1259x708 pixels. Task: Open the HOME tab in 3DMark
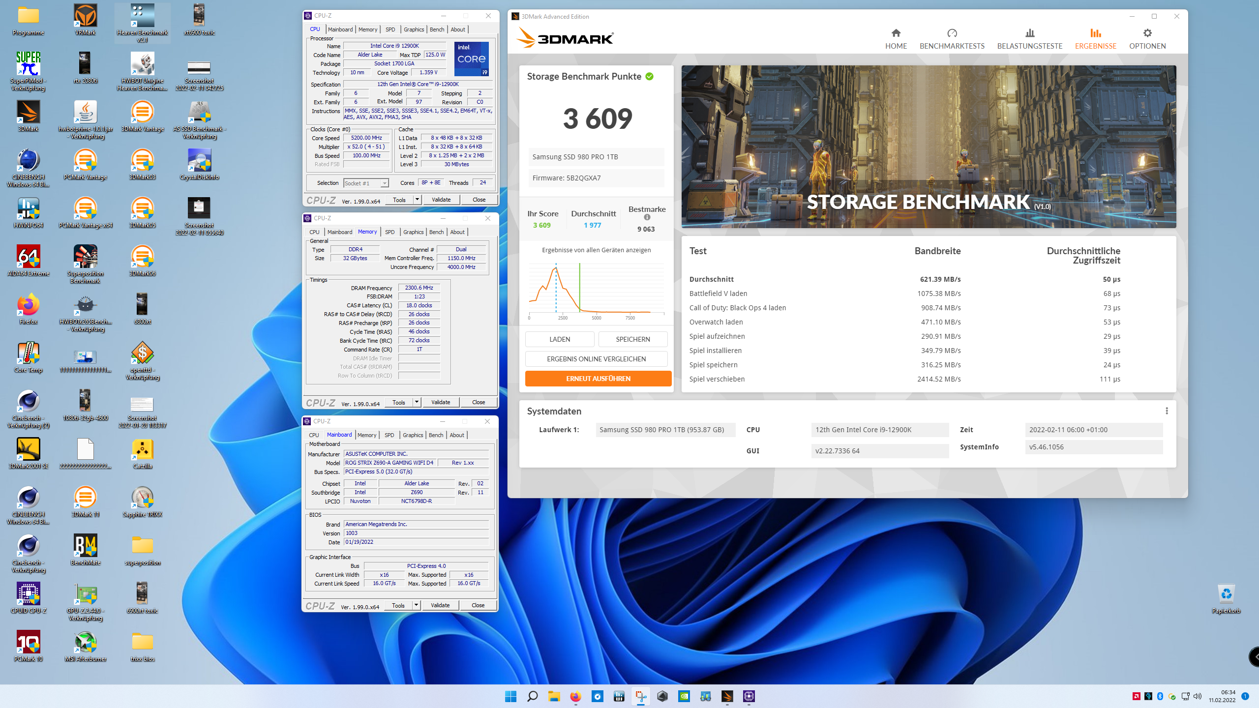pyautogui.click(x=896, y=39)
